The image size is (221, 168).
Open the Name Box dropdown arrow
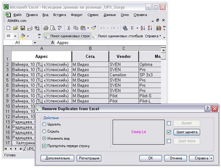(x=35, y=43)
